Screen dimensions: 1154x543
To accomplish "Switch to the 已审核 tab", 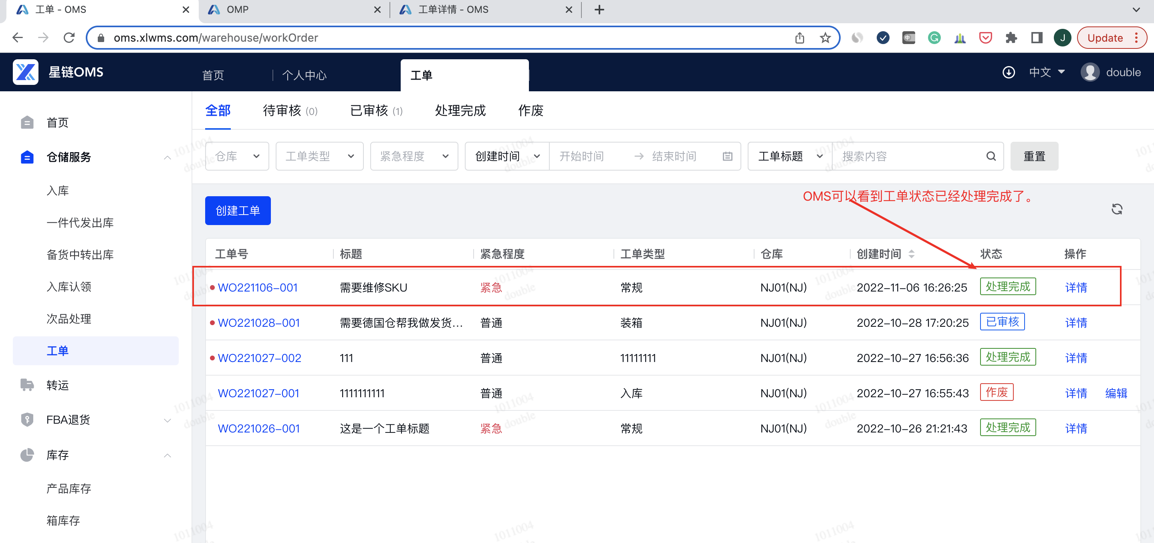I will (x=376, y=111).
